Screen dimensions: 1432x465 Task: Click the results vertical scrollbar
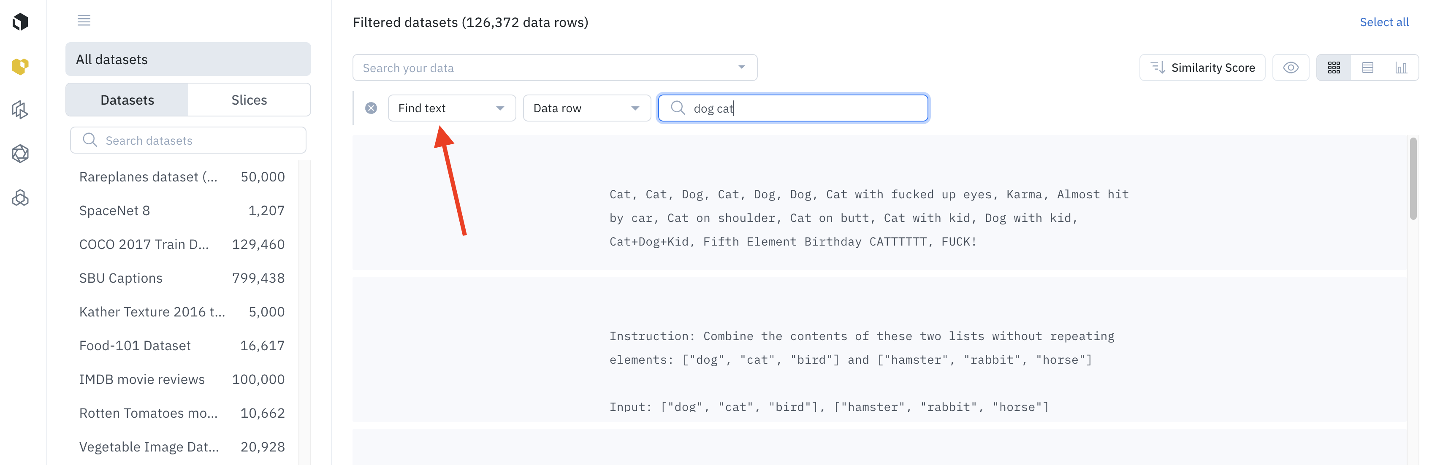click(x=1413, y=179)
